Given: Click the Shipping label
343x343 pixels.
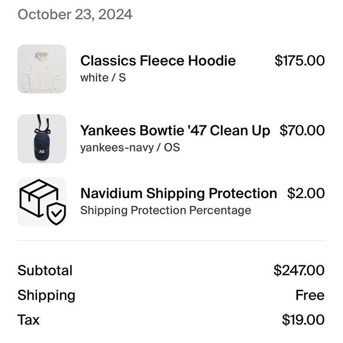Looking at the screenshot, I should tap(46, 295).
